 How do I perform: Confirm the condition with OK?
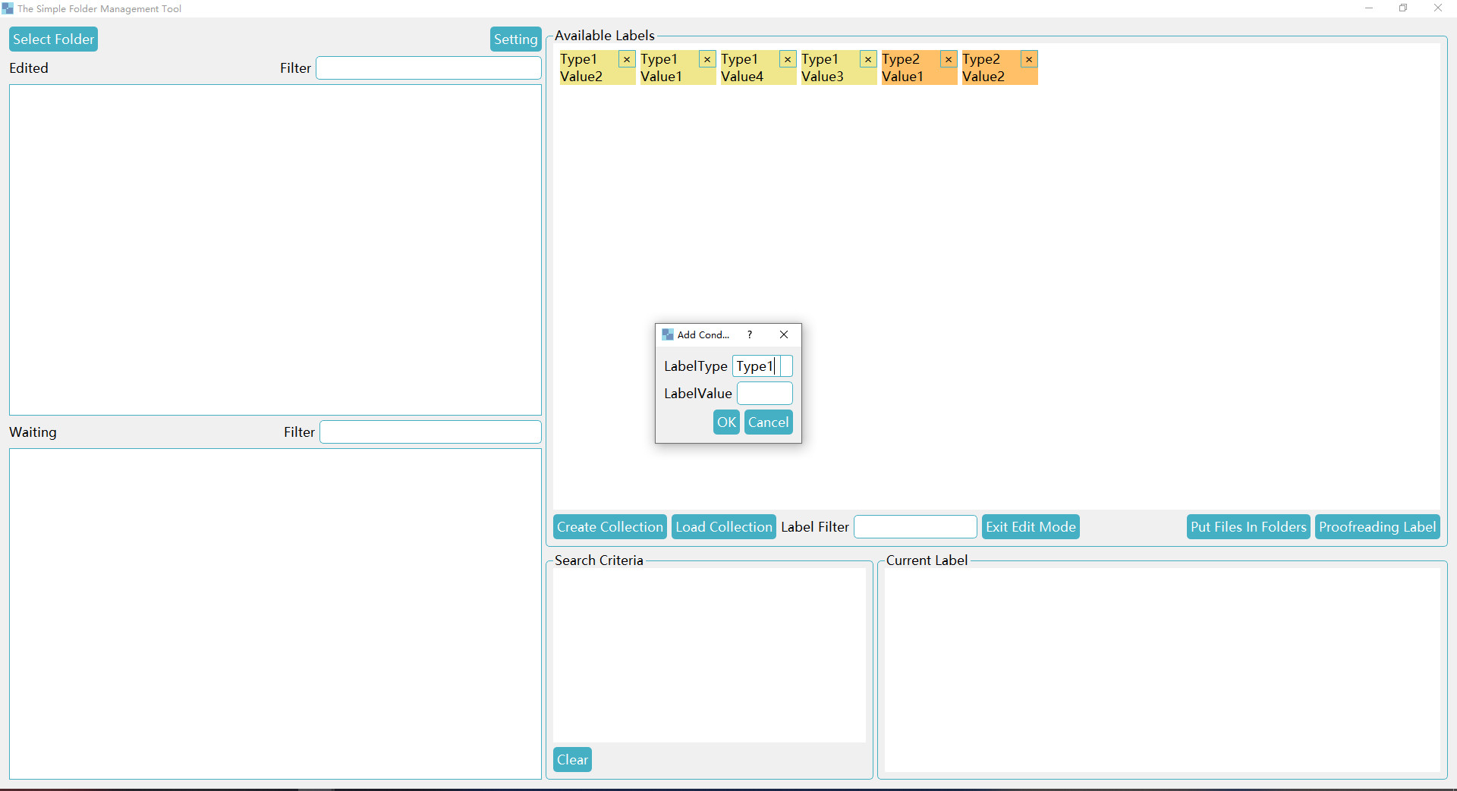point(725,422)
